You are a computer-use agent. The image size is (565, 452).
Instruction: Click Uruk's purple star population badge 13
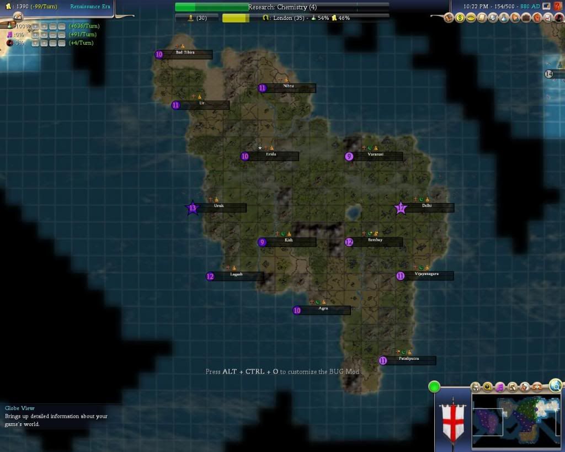pyautogui.click(x=193, y=208)
